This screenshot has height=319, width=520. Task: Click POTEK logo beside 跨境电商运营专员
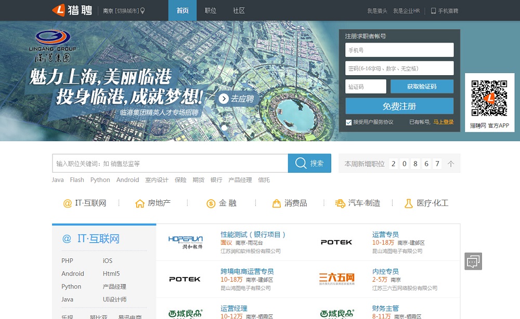click(185, 279)
